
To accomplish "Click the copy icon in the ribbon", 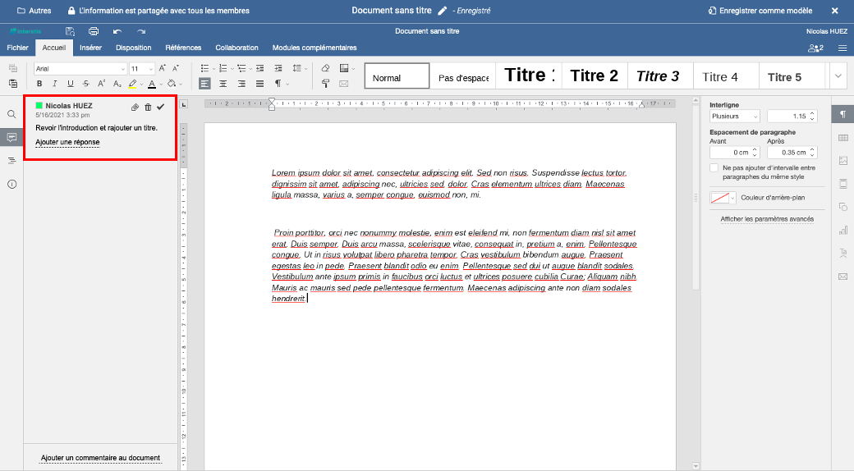I will pos(13,68).
